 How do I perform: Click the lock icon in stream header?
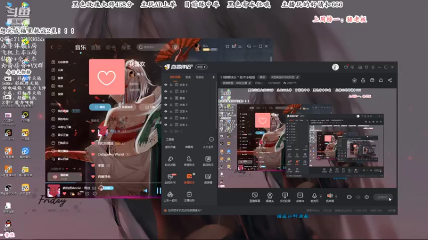coord(363,81)
